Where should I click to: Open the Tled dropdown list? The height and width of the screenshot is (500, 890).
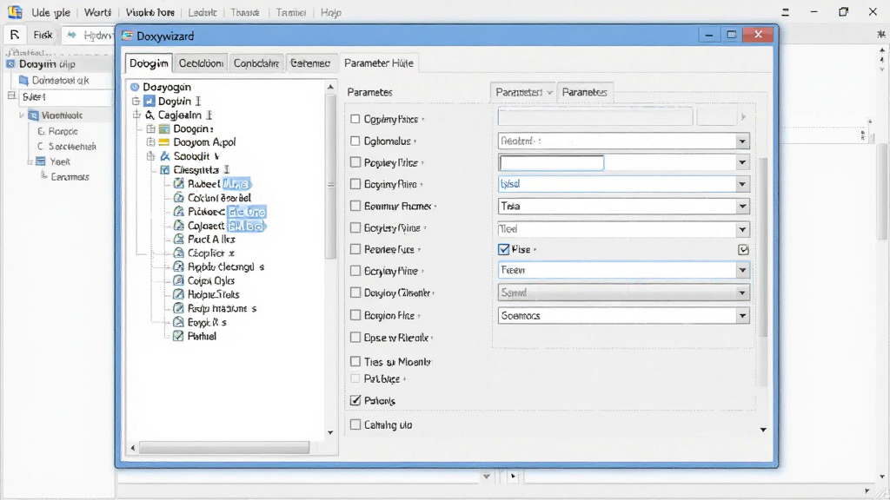(x=742, y=229)
